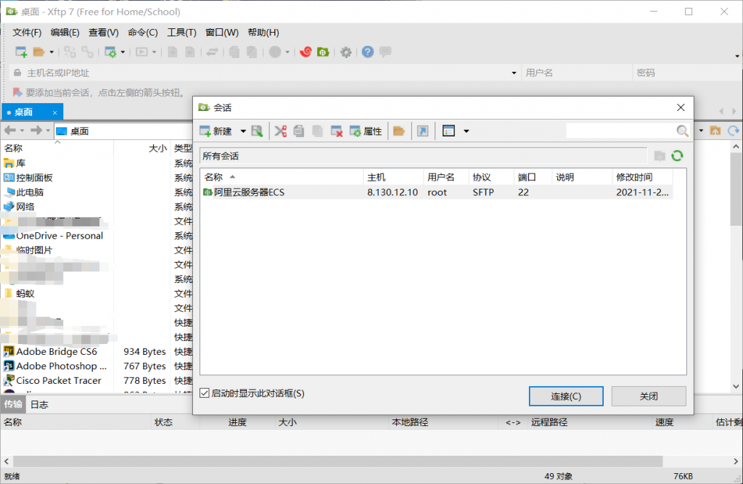Open the 帮助(H) menu
This screenshot has width=743, height=484.
(x=263, y=32)
